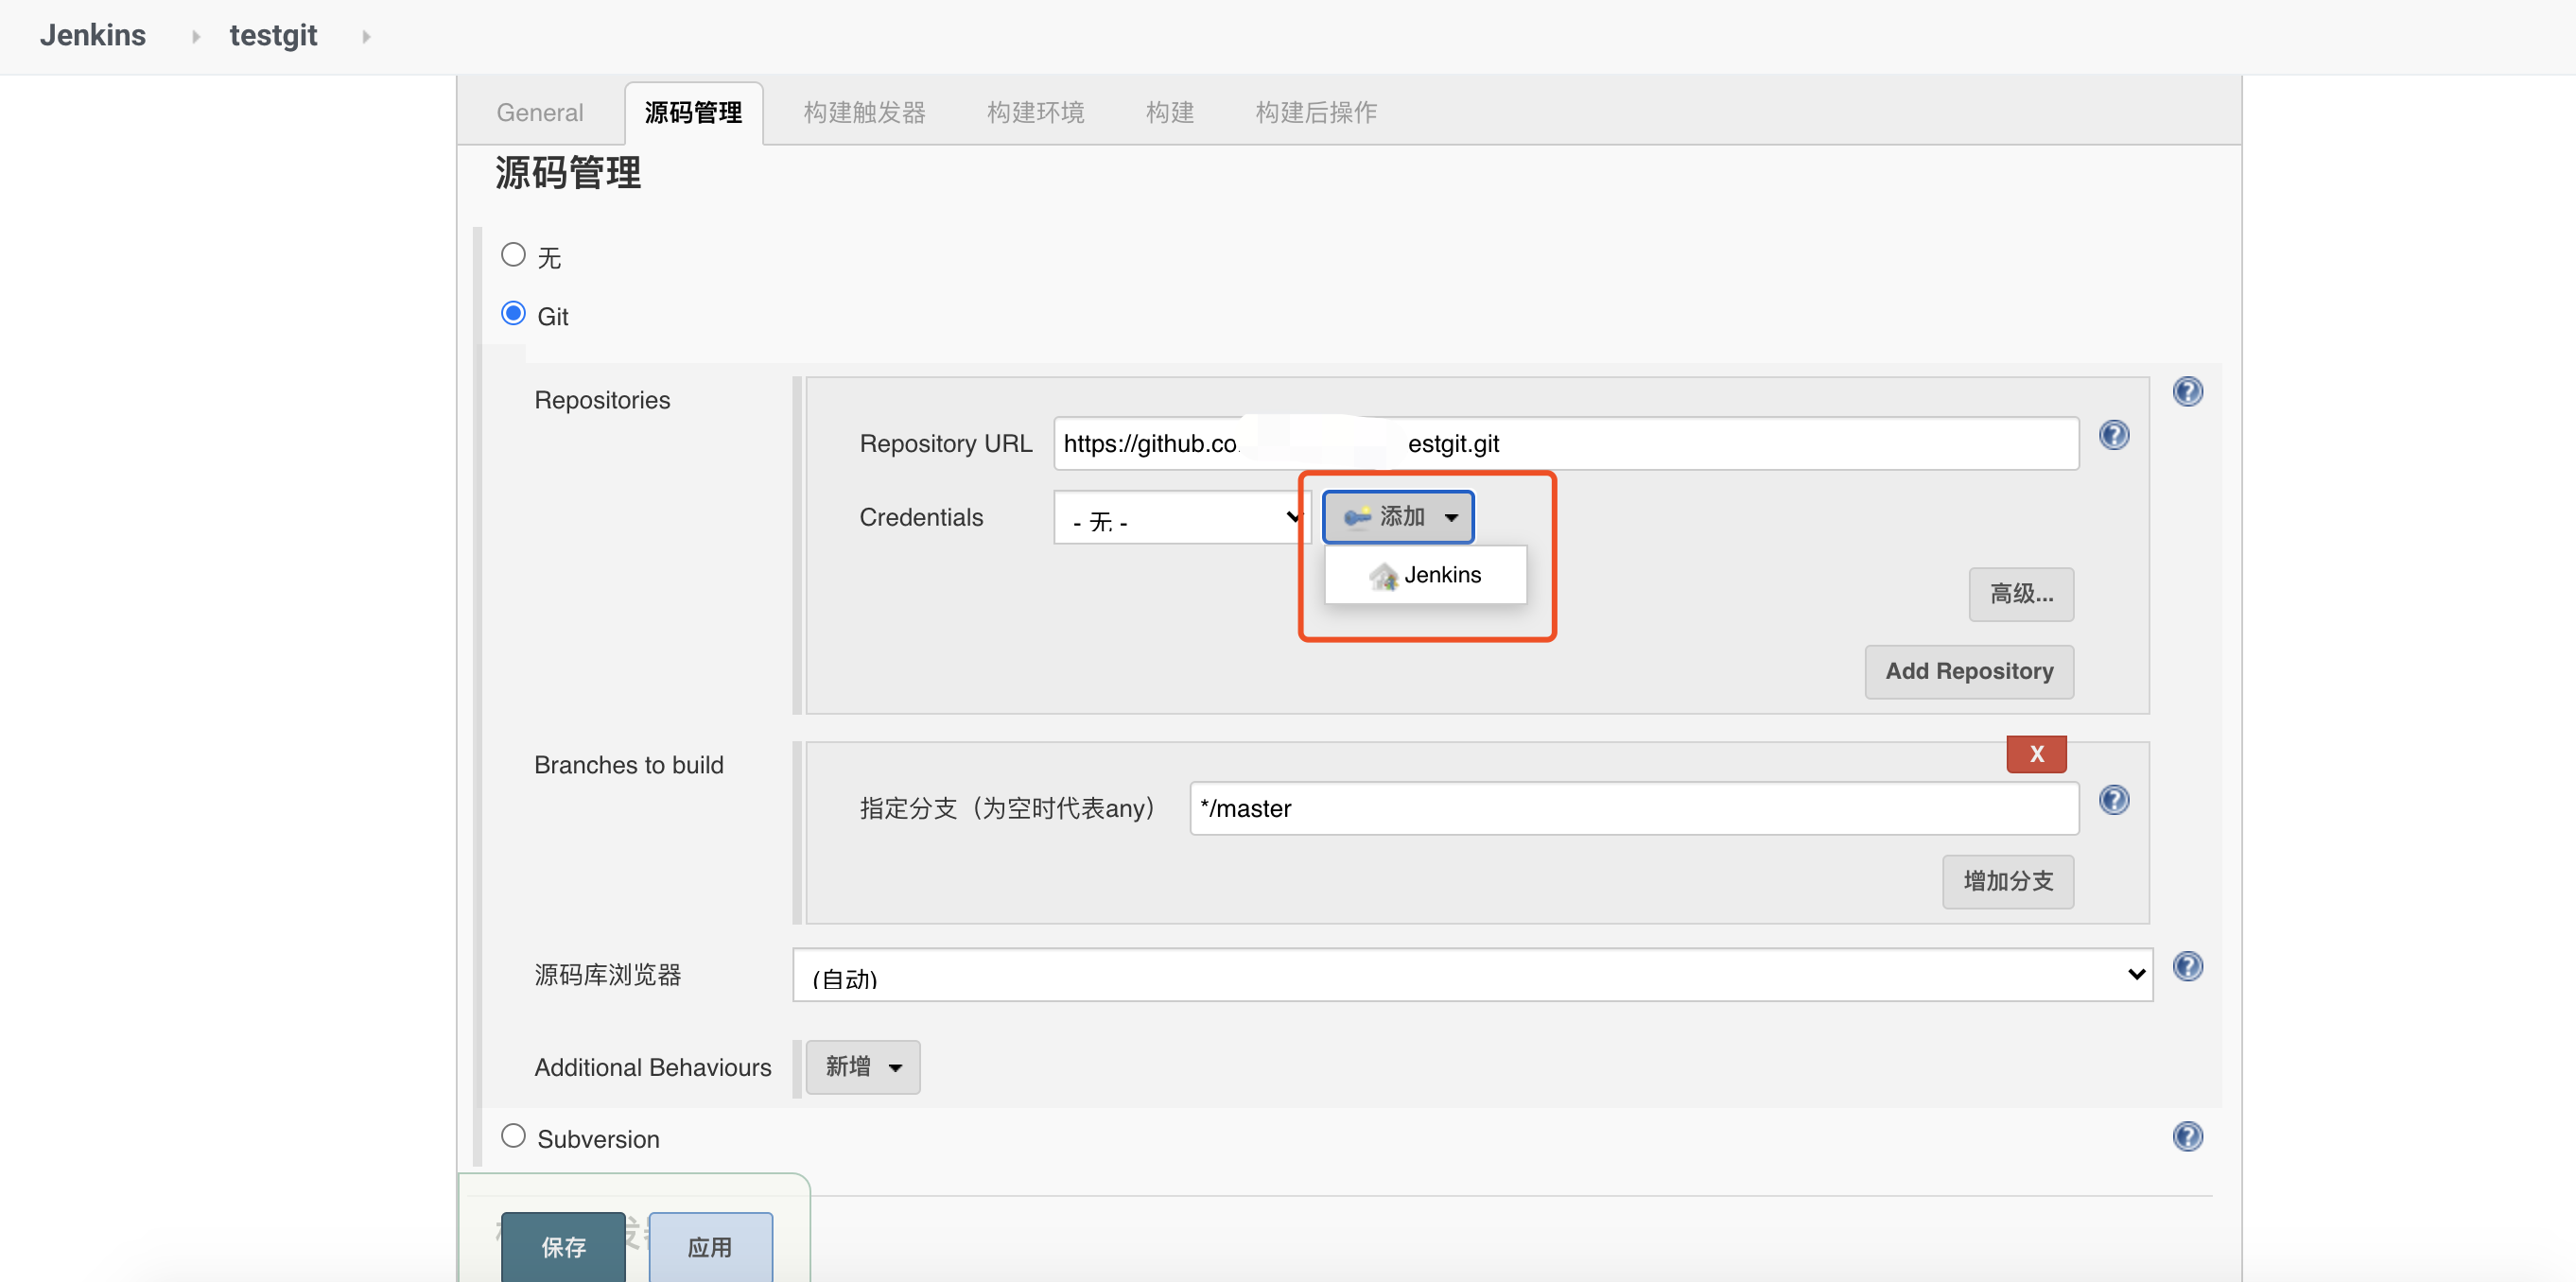
Task: Click the Jenkins house icon in dropdown
Action: (1383, 576)
